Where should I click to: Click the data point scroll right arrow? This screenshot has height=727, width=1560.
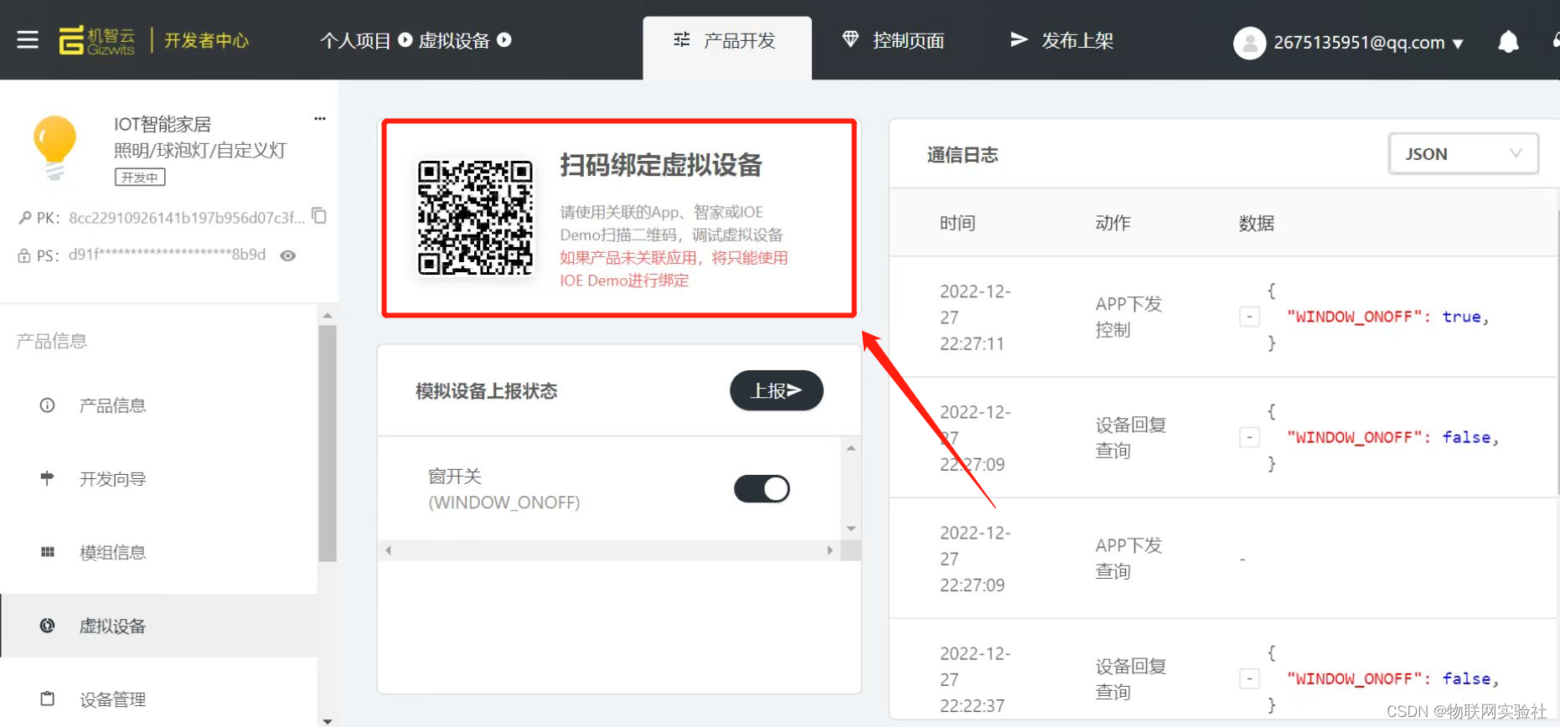click(830, 550)
